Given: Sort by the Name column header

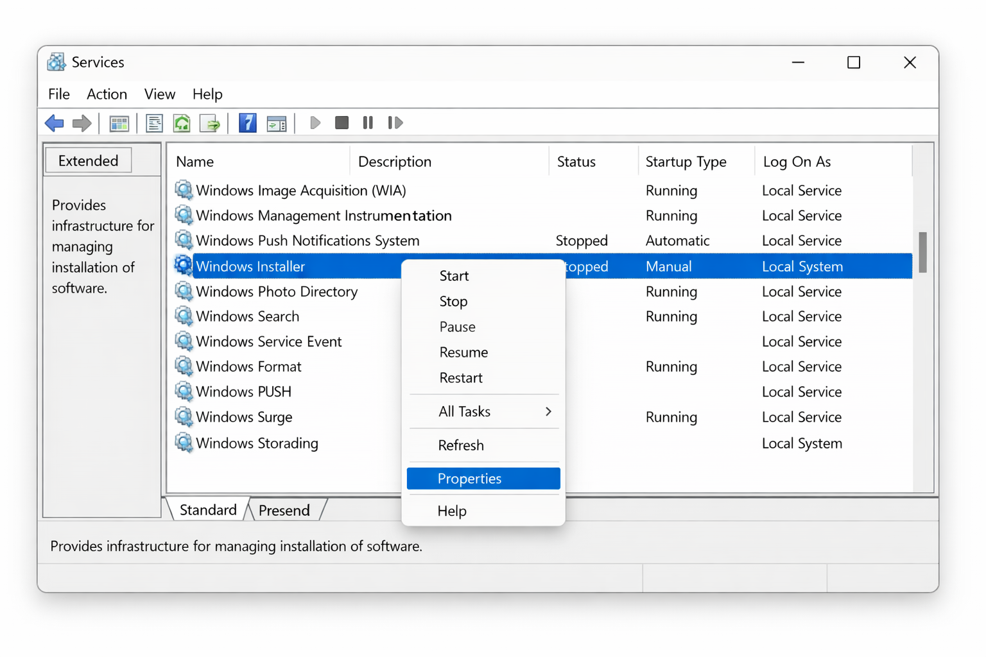Looking at the screenshot, I should (259, 162).
